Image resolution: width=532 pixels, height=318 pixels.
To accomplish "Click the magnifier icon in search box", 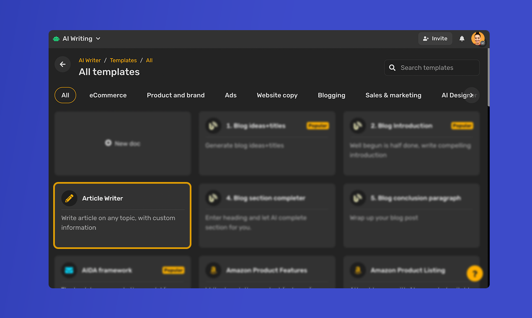I will [x=392, y=68].
